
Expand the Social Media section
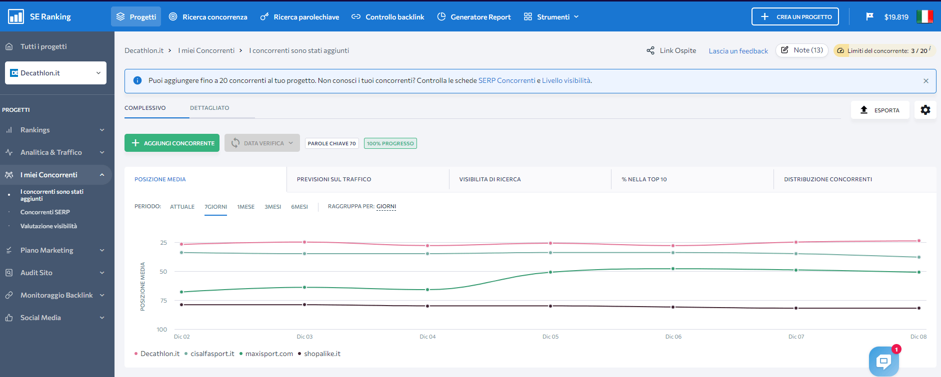(102, 318)
